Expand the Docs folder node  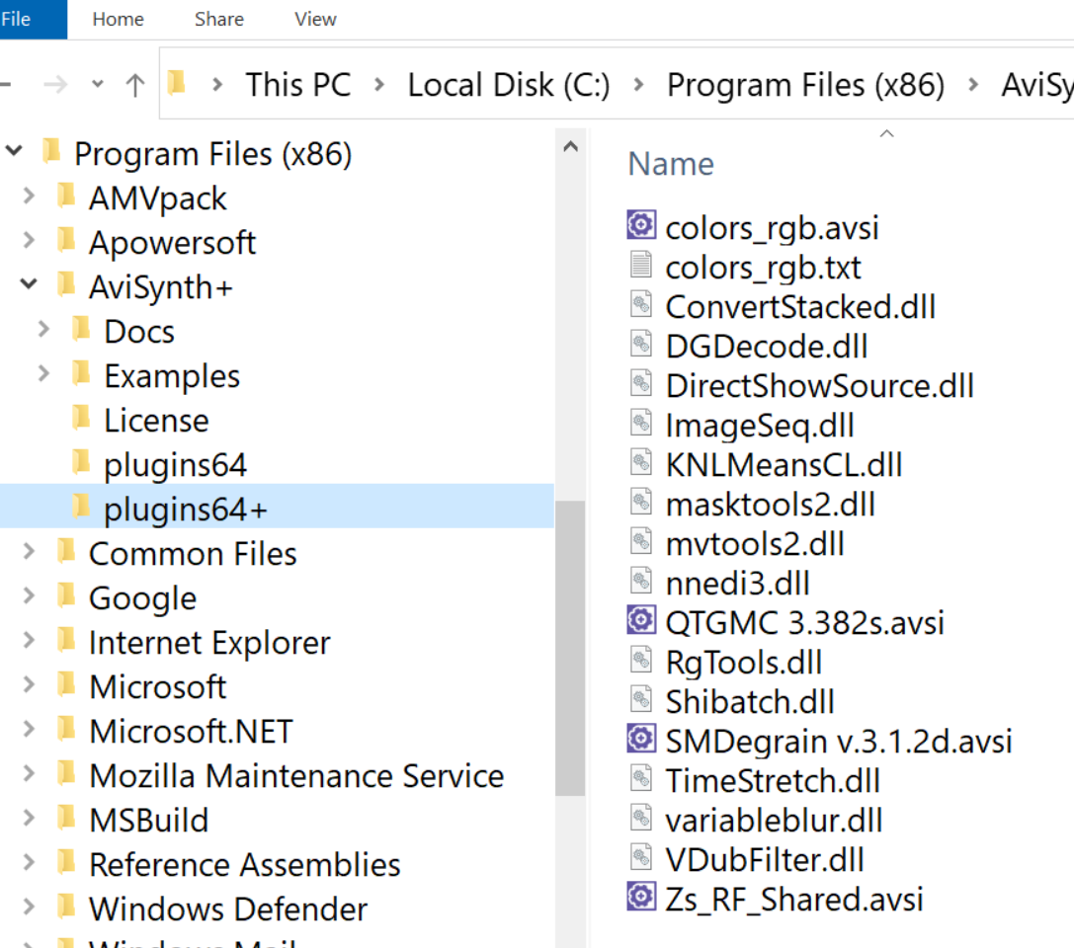pos(43,329)
